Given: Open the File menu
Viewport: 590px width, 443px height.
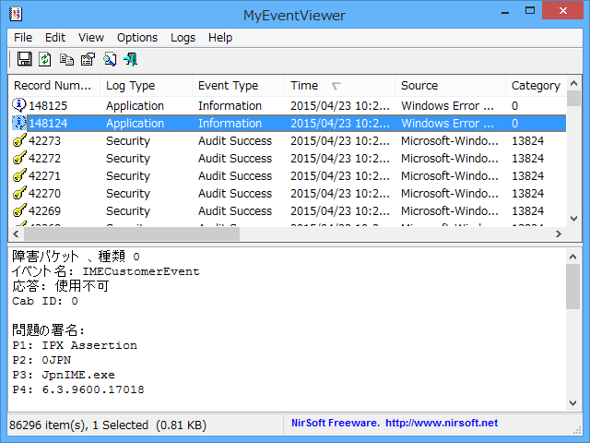Looking at the screenshot, I should click(x=23, y=38).
